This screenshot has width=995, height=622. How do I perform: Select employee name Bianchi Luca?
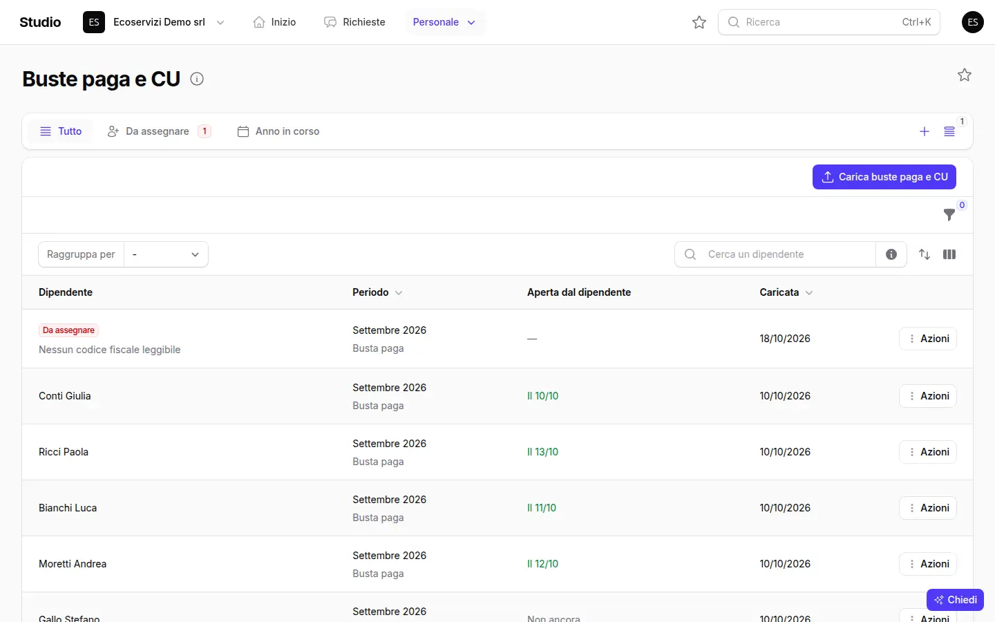[x=68, y=508]
